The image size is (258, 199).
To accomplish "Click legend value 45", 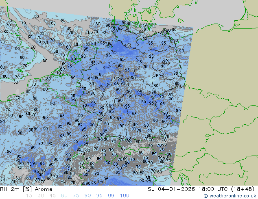I will pos(52,196).
